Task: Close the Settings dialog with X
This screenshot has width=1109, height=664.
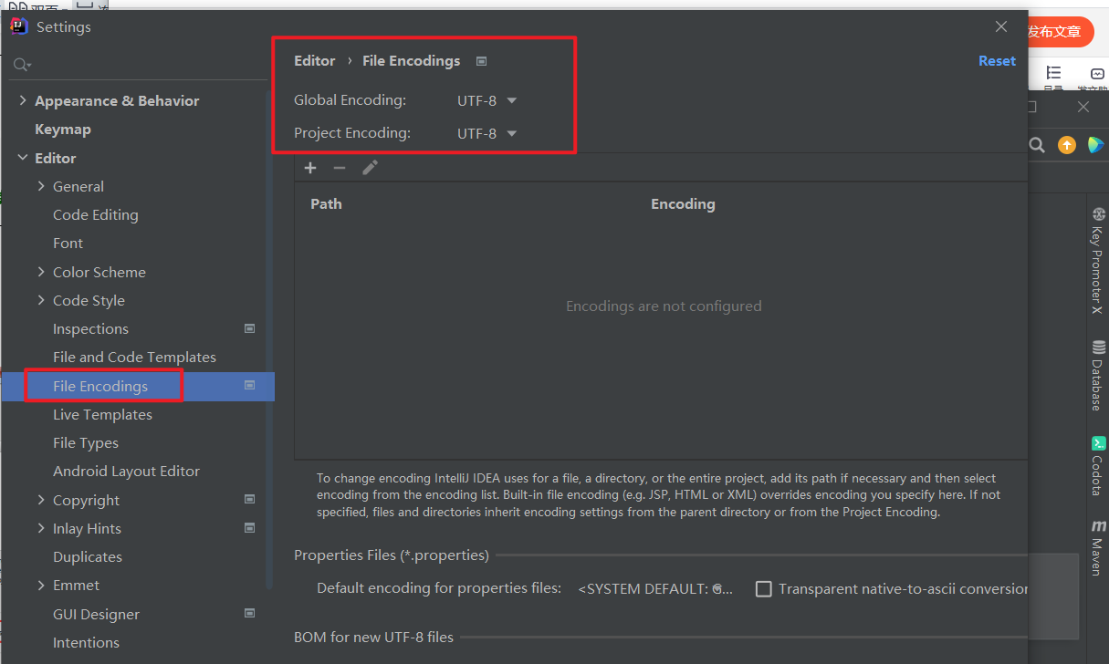Action: click(x=1001, y=26)
